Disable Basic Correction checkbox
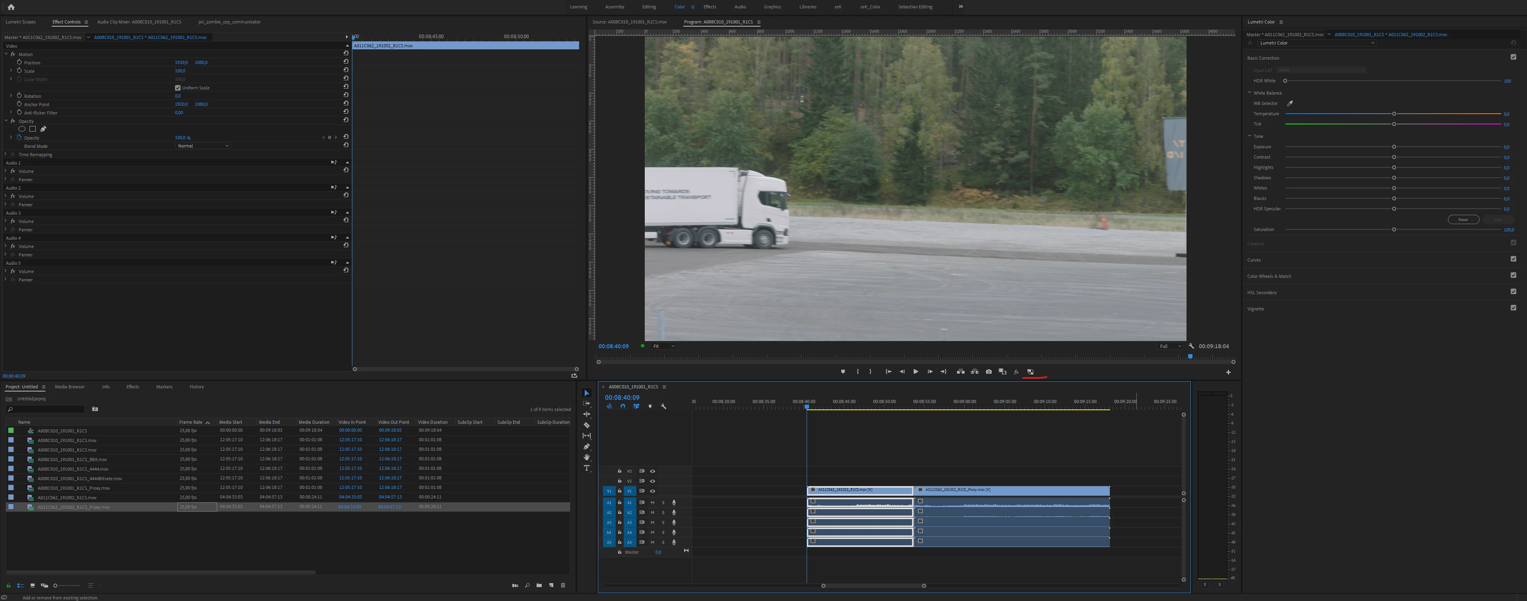Screen dimensions: 1527x601 tap(1513, 57)
